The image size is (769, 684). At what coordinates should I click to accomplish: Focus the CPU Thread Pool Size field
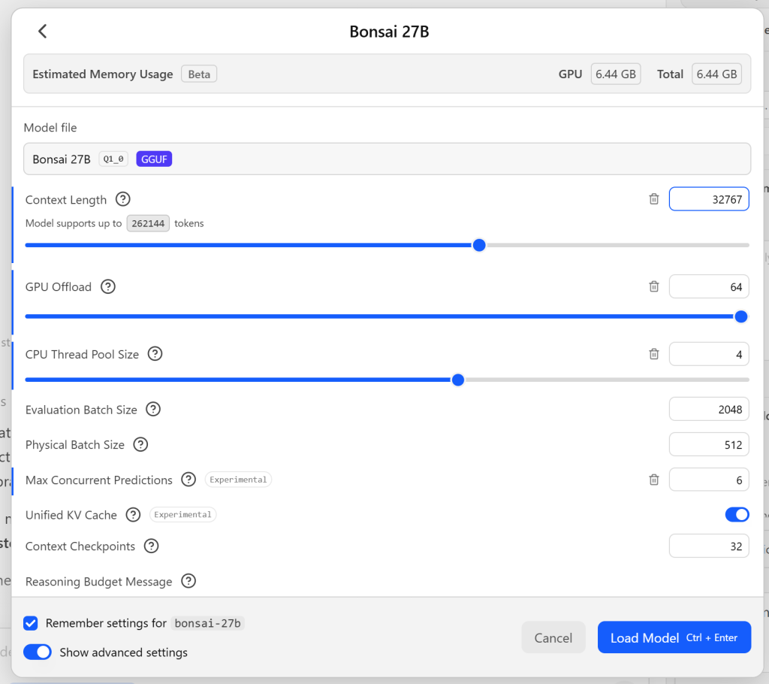[709, 354]
